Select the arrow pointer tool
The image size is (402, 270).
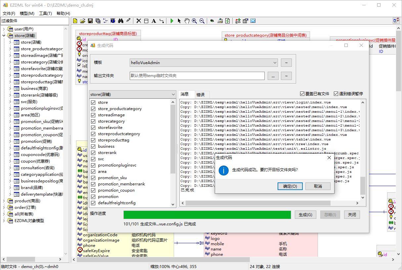coord(179,20)
